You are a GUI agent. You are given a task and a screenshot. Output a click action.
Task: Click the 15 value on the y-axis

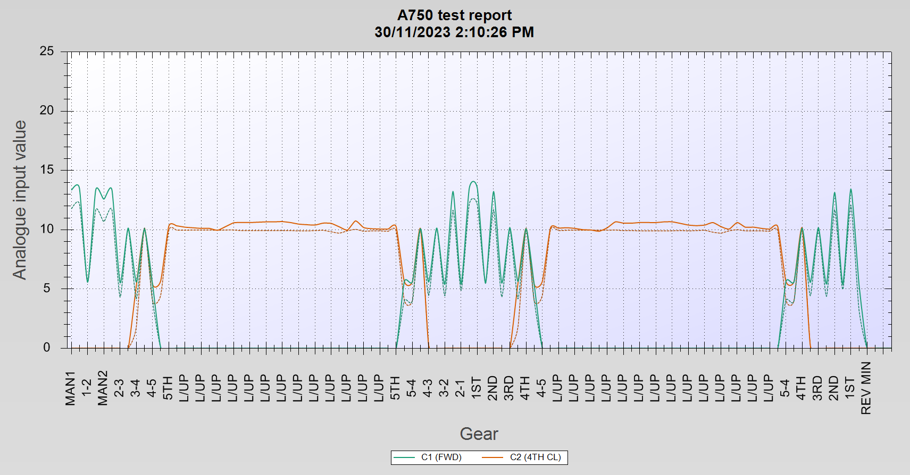[47, 170]
